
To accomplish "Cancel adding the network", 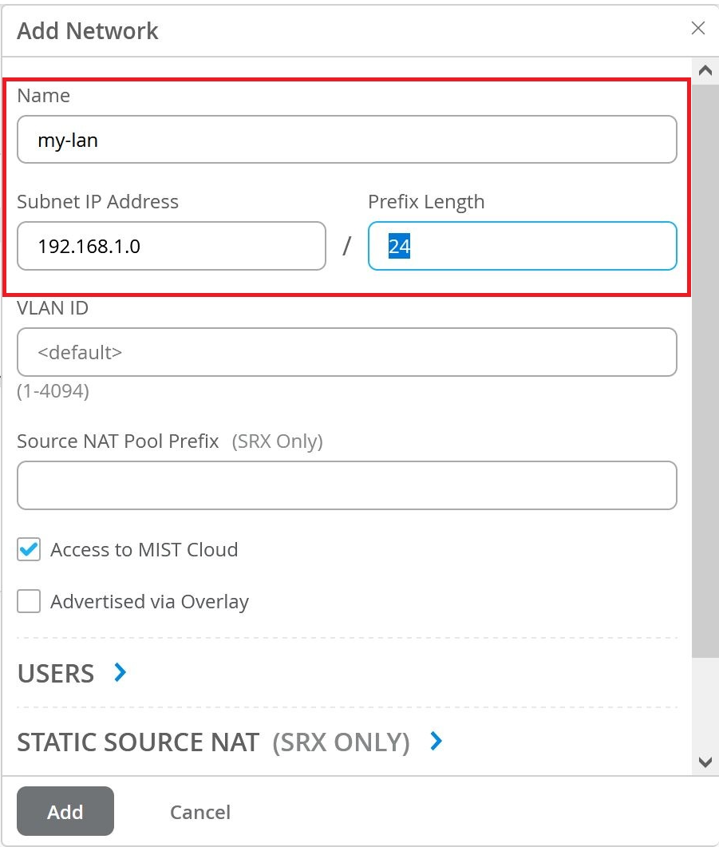I will tap(200, 812).
